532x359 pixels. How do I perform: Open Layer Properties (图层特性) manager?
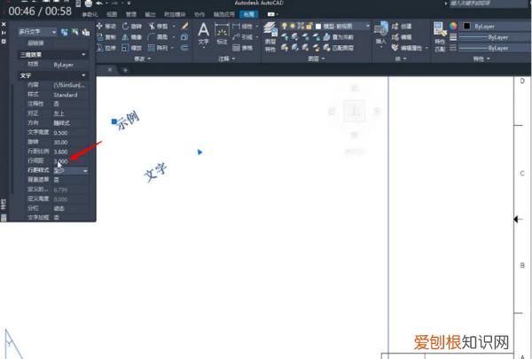click(270, 37)
